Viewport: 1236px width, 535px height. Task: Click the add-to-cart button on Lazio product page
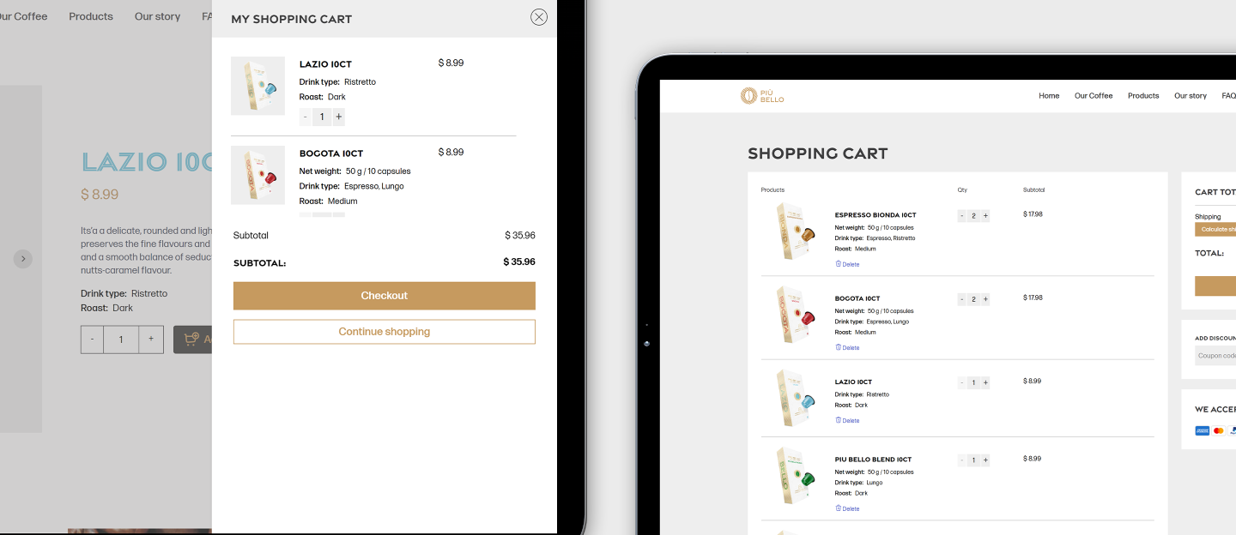[x=193, y=340]
